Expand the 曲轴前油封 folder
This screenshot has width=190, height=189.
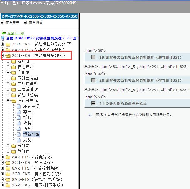[8, 84]
